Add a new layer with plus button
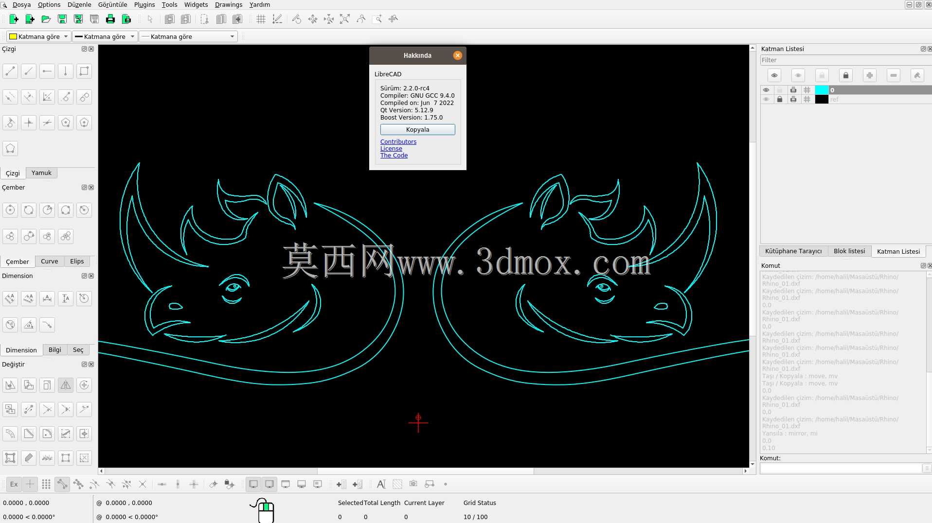Image resolution: width=932 pixels, height=523 pixels. pos(870,75)
